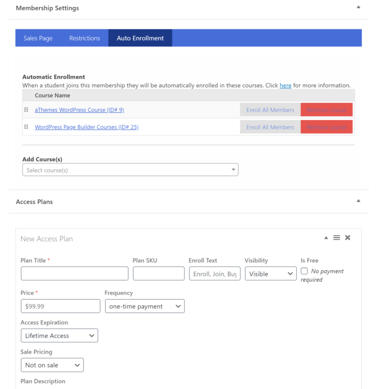Screen dimensions: 376x389
Task: Collapse the Membership Settings panel arrow
Action: (358, 7)
